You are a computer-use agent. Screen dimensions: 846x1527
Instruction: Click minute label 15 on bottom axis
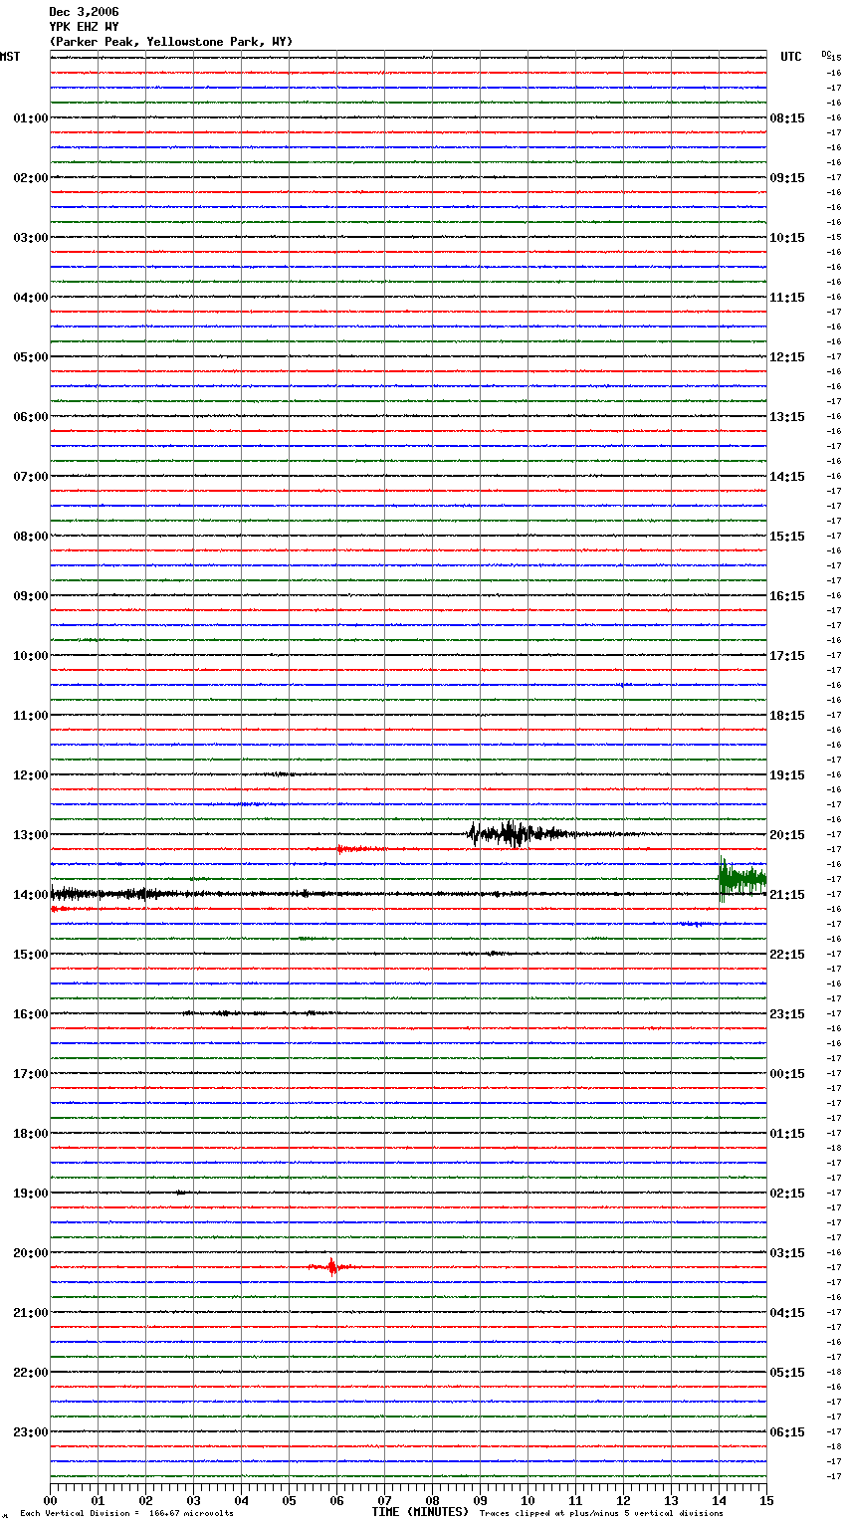tap(766, 1500)
